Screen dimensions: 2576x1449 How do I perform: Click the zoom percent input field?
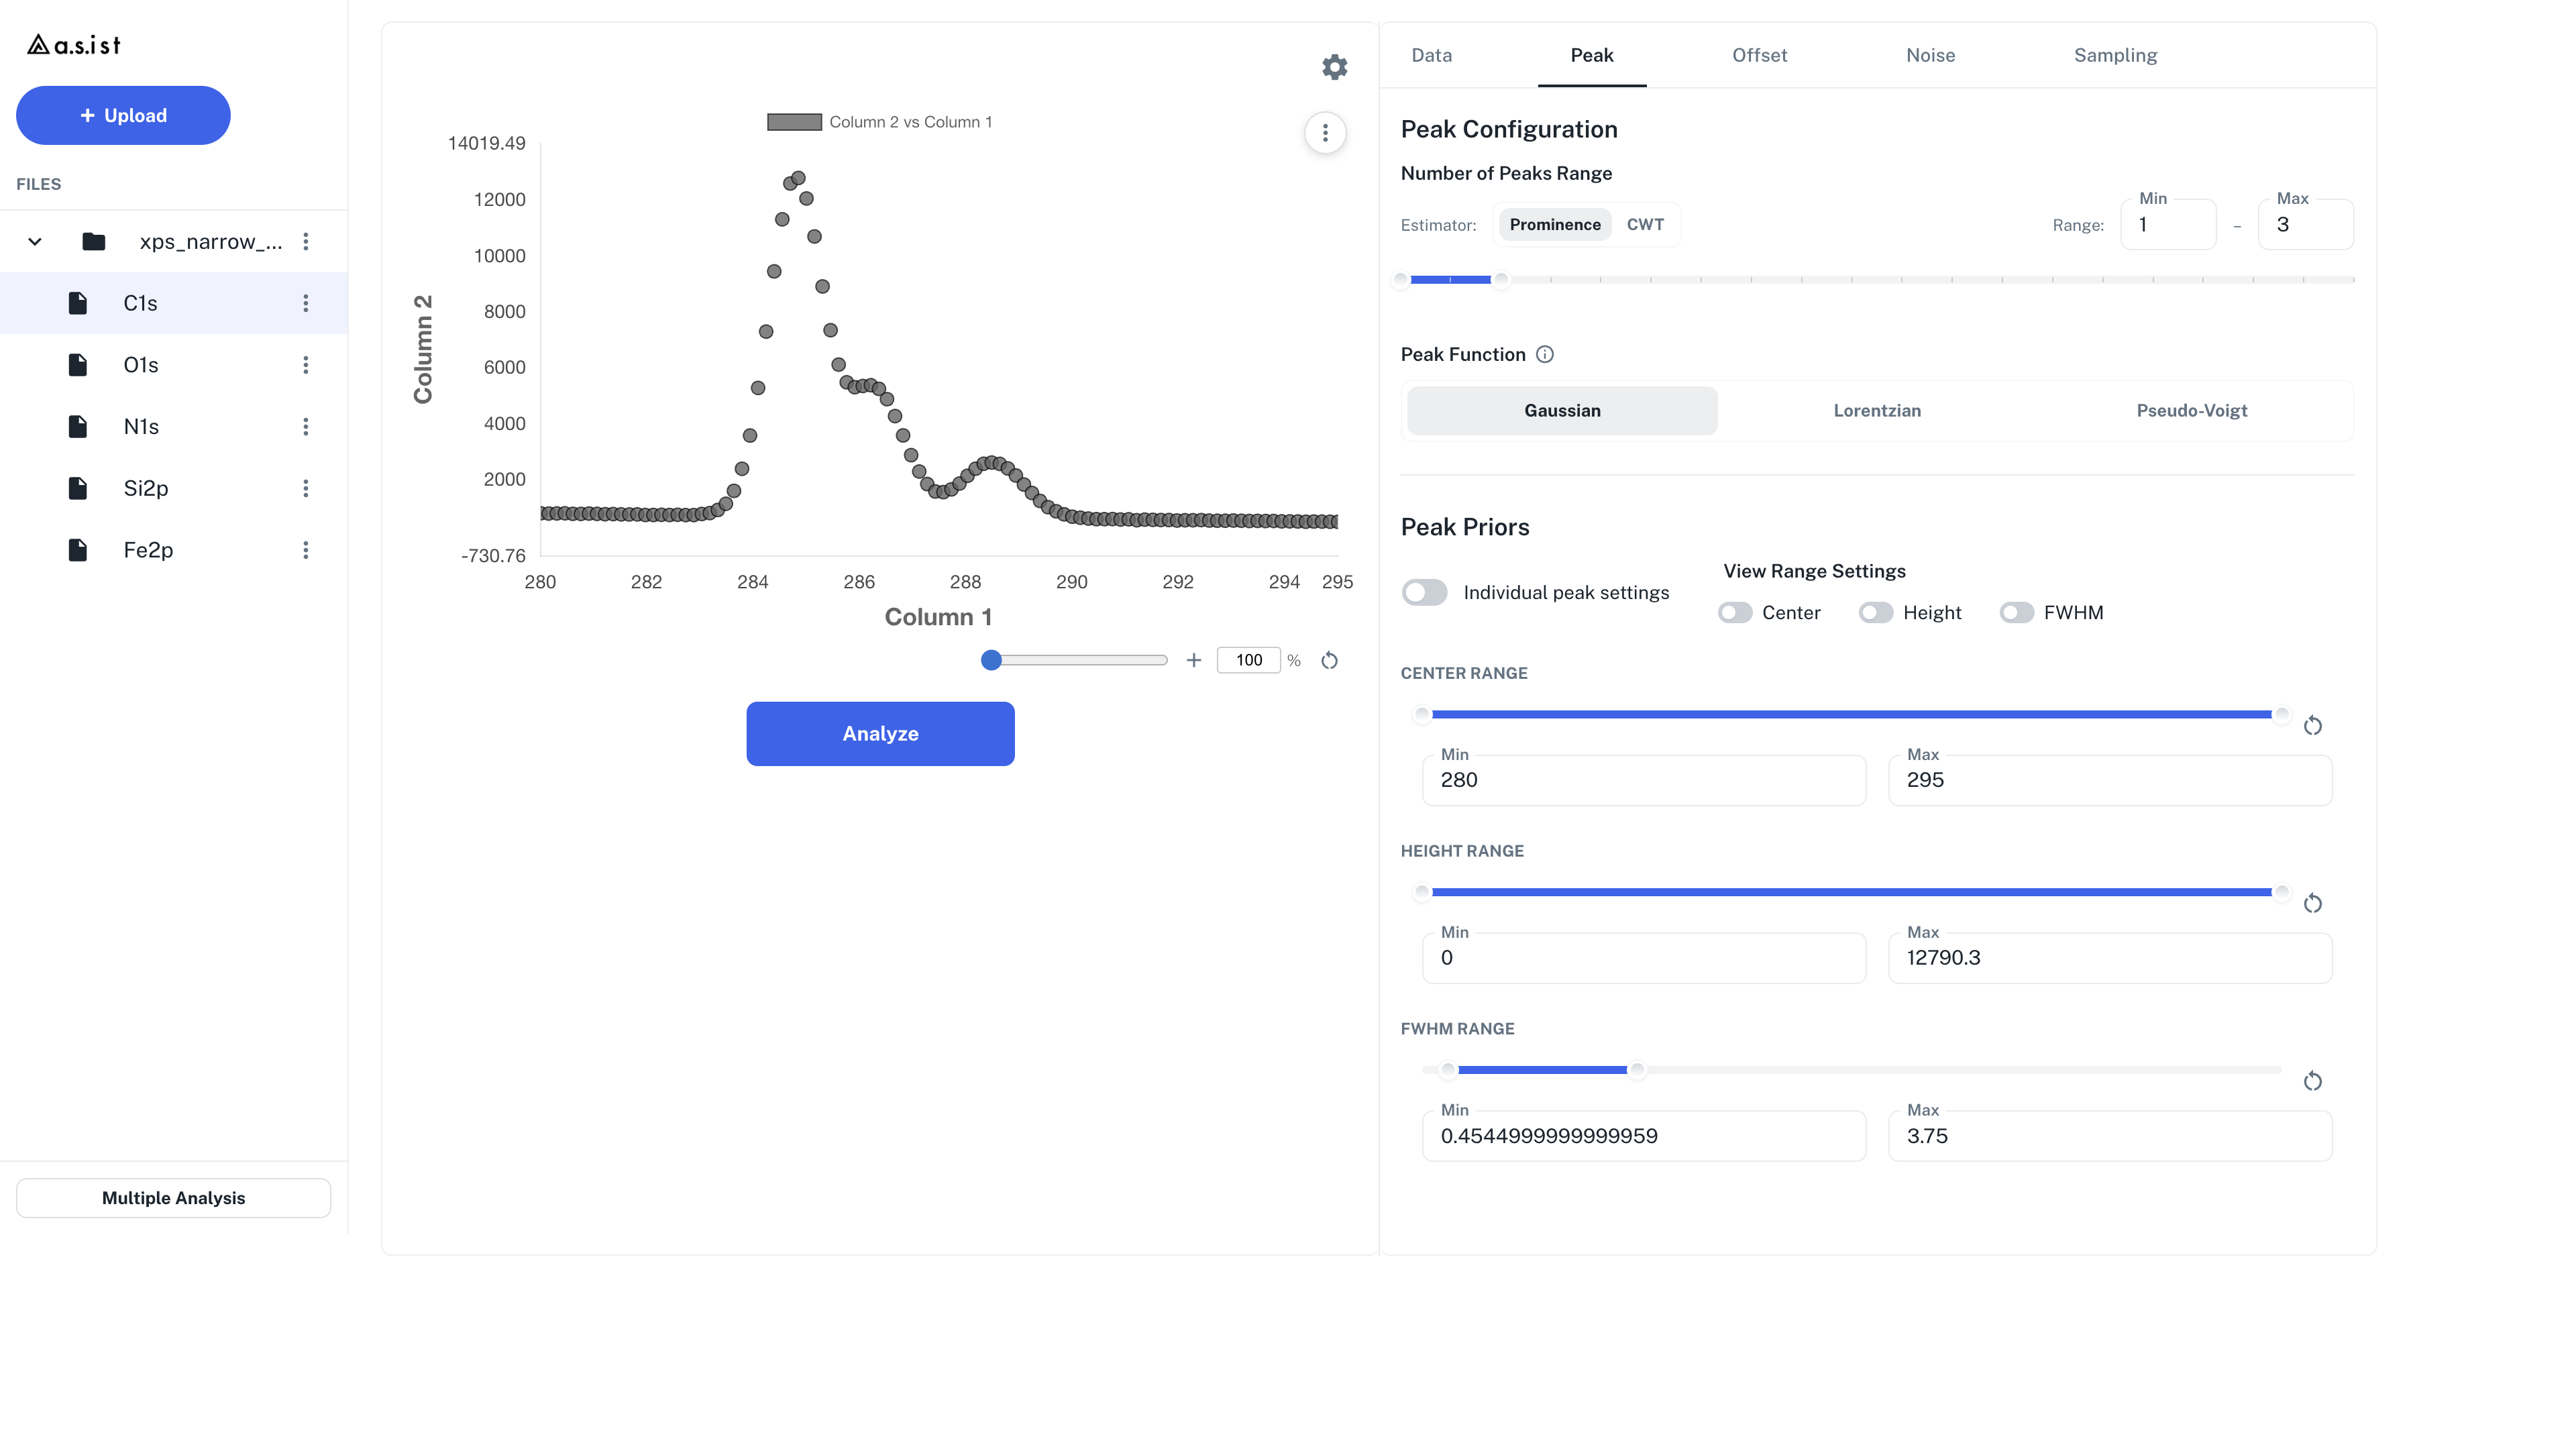[1248, 660]
